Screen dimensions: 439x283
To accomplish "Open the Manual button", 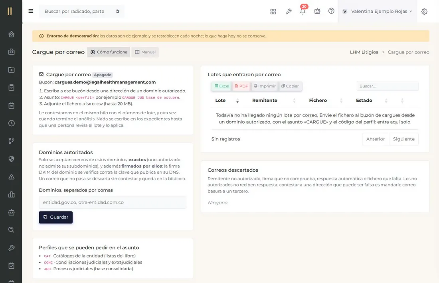I will coord(145,52).
